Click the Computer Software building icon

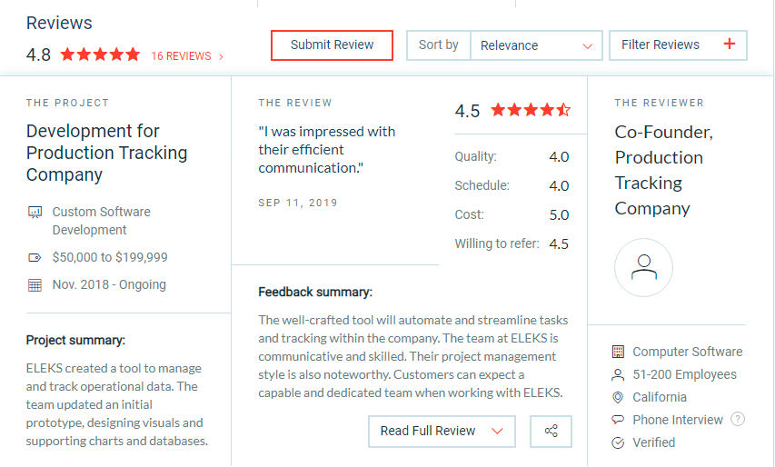(618, 352)
